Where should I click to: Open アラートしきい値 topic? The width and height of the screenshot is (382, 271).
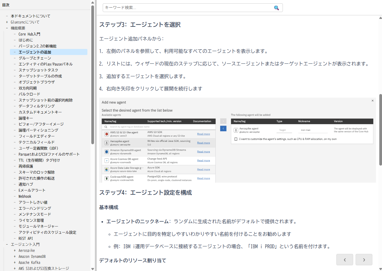pyautogui.click(x=33, y=202)
